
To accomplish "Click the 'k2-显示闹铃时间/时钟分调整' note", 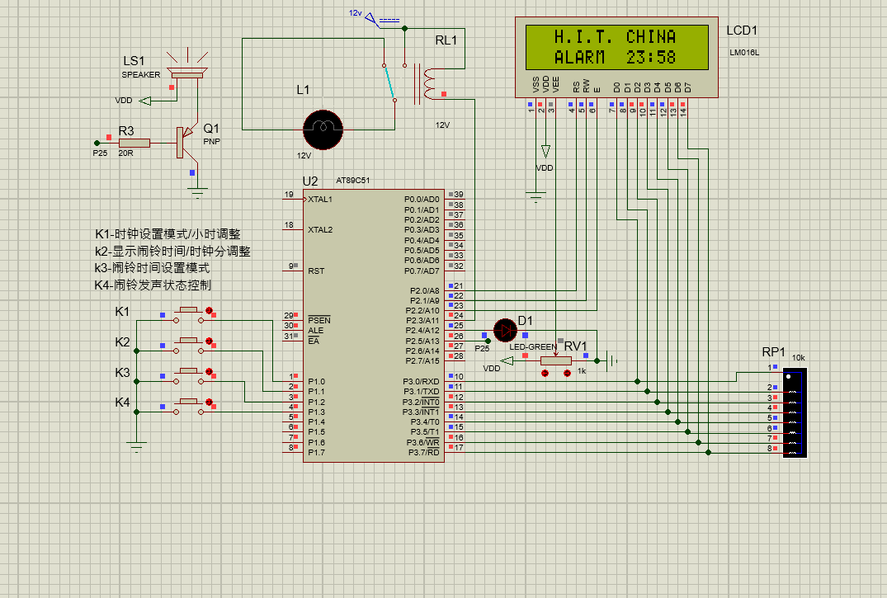I will [172, 252].
